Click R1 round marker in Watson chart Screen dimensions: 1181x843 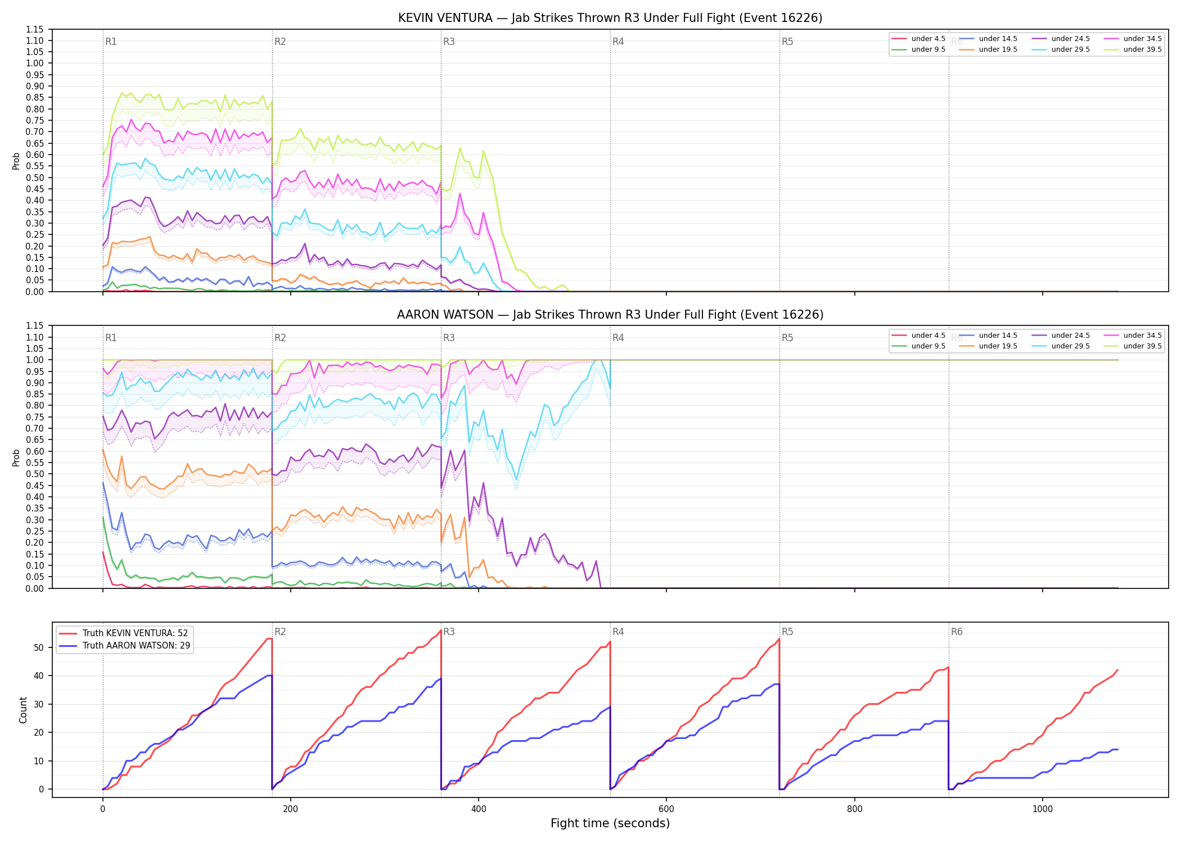coord(111,338)
